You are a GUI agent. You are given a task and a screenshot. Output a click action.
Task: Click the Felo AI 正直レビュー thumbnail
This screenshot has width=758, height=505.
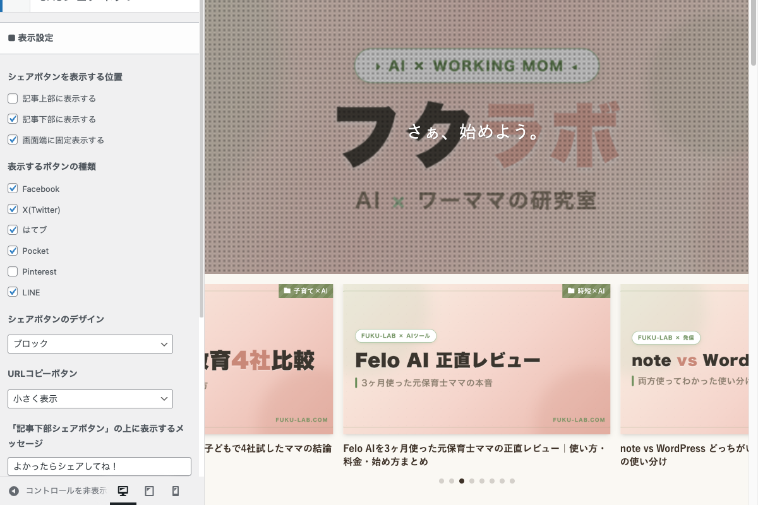(x=476, y=359)
